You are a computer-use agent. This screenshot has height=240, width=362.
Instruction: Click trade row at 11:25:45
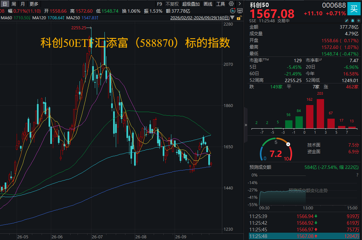(304, 230)
